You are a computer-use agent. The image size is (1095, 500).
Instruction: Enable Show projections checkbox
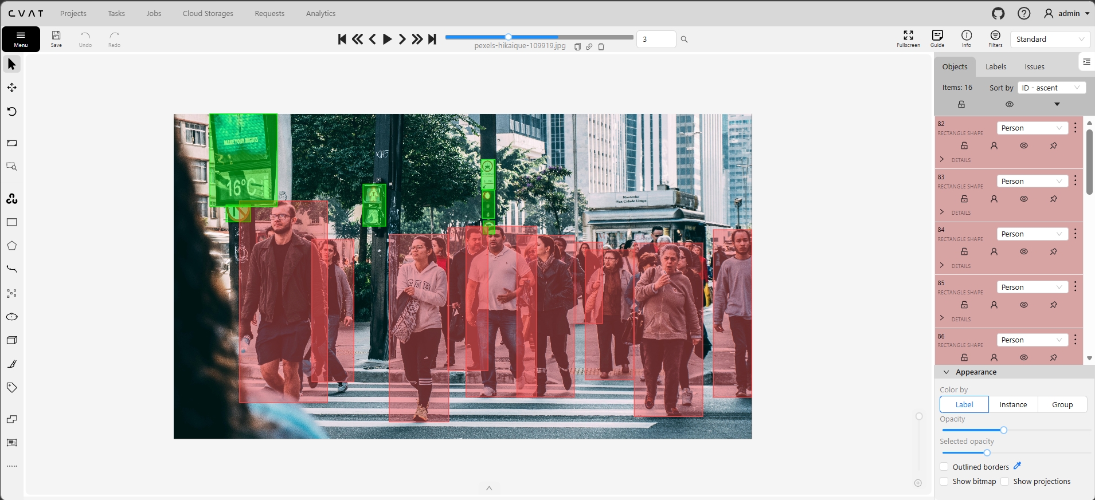(1005, 481)
